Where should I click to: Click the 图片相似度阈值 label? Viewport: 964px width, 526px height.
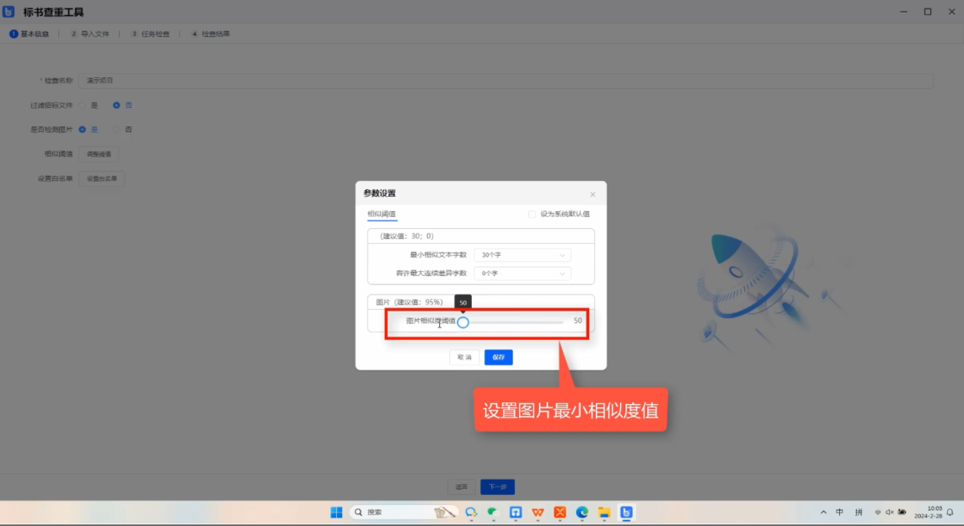click(431, 321)
